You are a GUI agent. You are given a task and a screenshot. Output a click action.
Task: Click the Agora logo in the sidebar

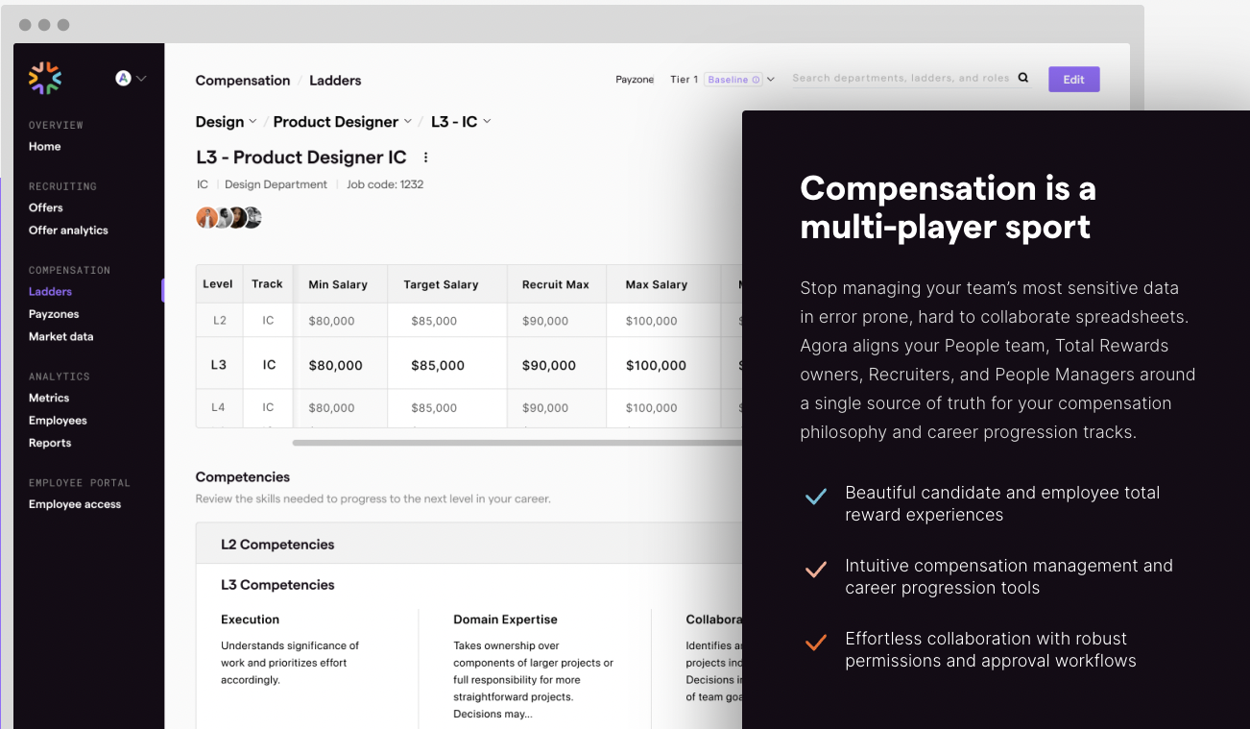tap(45, 78)
